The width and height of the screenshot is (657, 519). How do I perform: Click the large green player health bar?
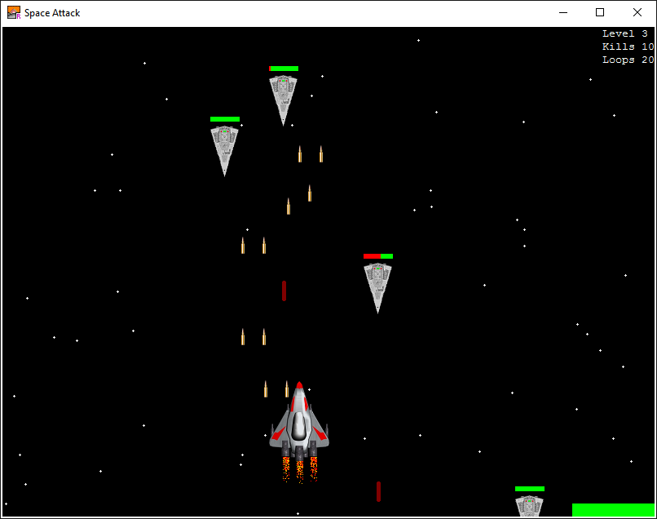[613, 510]
